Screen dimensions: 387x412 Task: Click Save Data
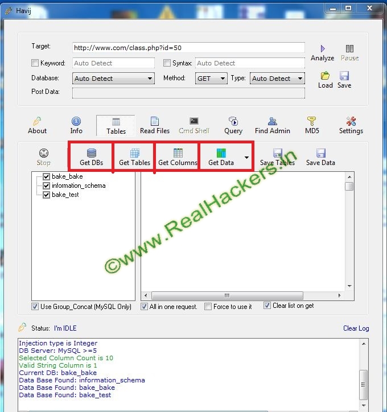pos(320,157)
